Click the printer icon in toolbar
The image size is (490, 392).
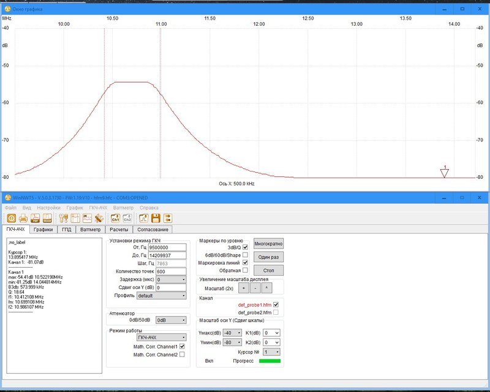(23, 218)
